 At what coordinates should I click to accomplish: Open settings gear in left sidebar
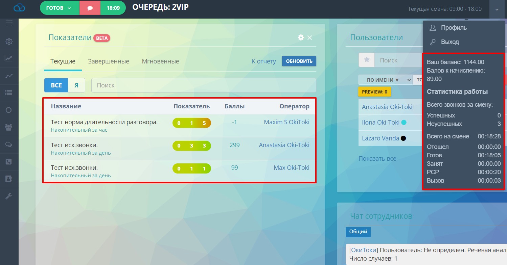[x=9, y=42]
